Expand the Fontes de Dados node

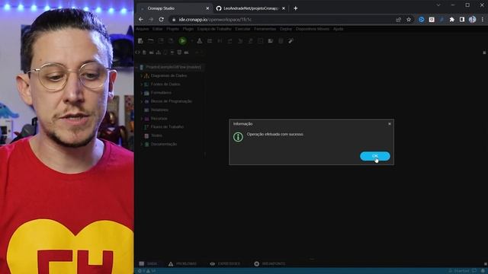(x=142, y=84)
